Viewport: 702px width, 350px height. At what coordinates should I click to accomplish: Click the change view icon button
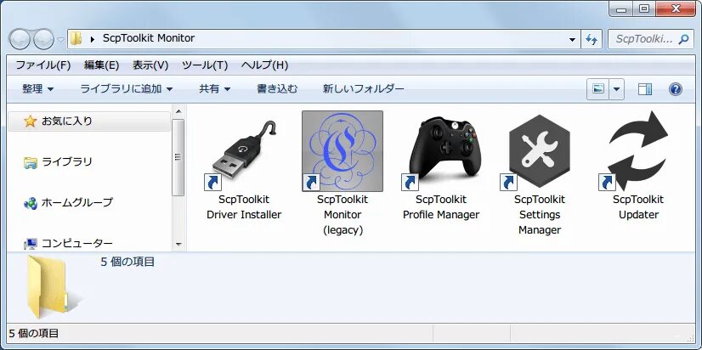598,89
